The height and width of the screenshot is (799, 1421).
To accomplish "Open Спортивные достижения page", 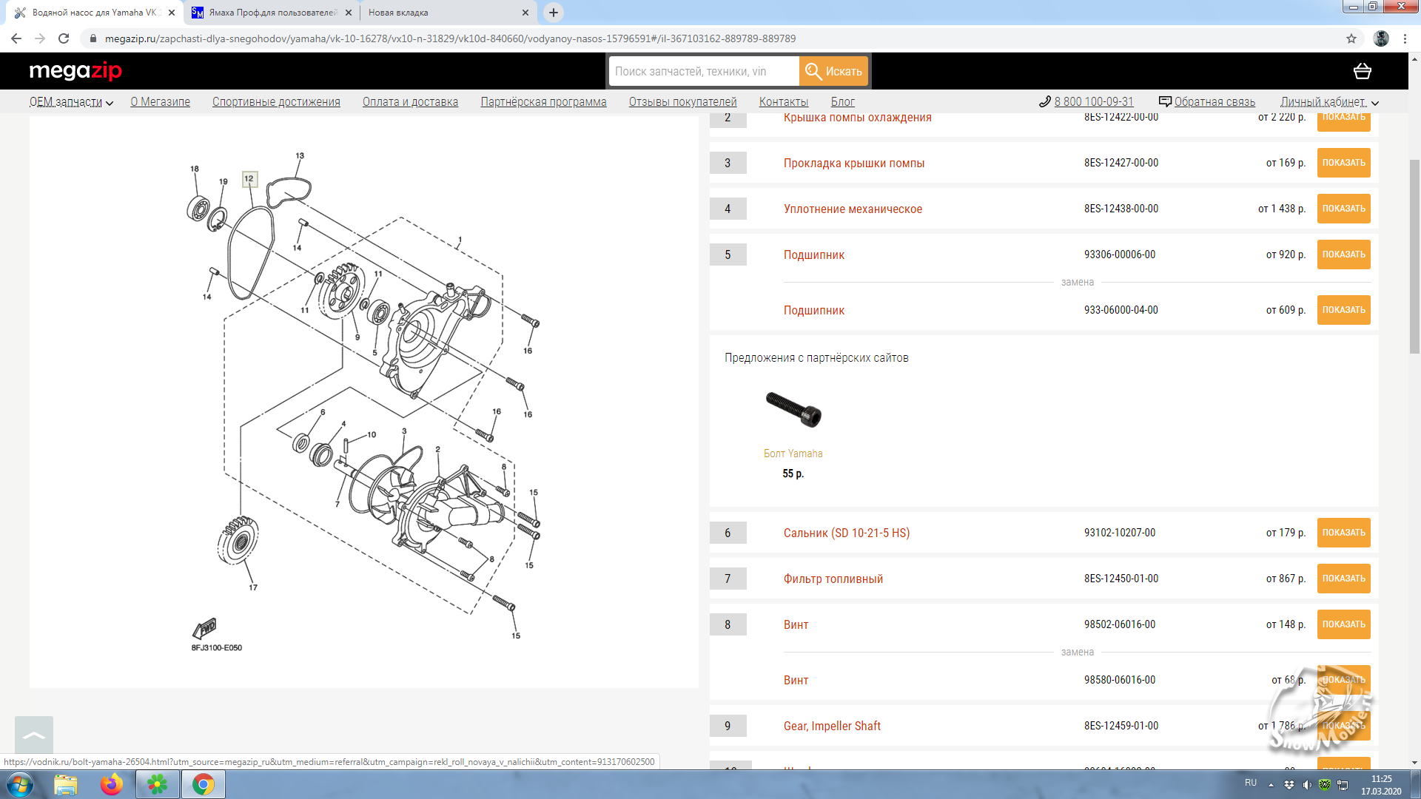I will coord(276,102).
